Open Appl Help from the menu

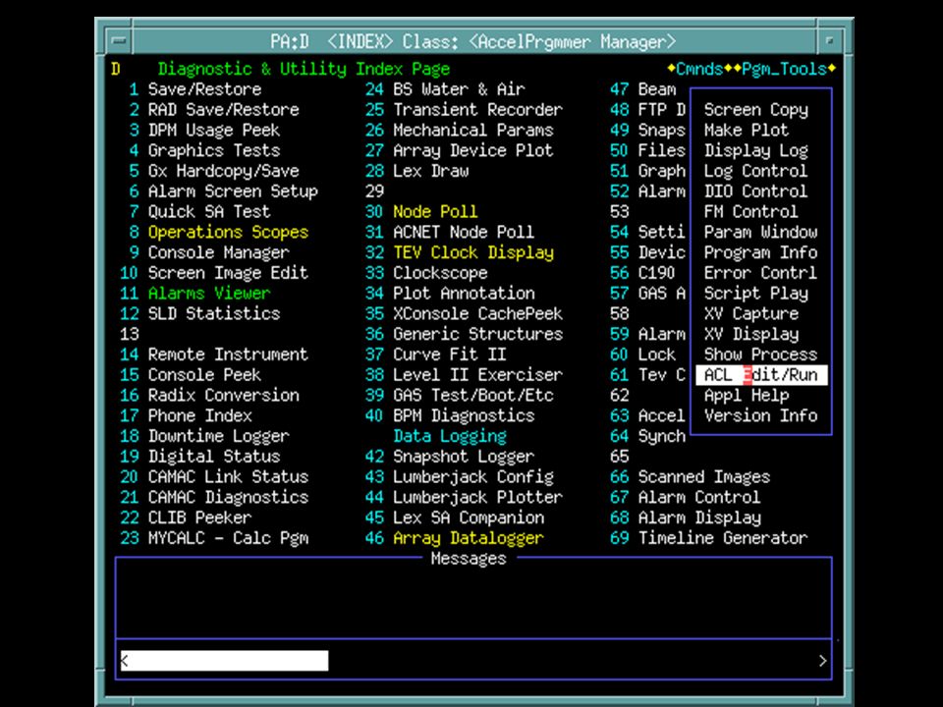[747, 396]
